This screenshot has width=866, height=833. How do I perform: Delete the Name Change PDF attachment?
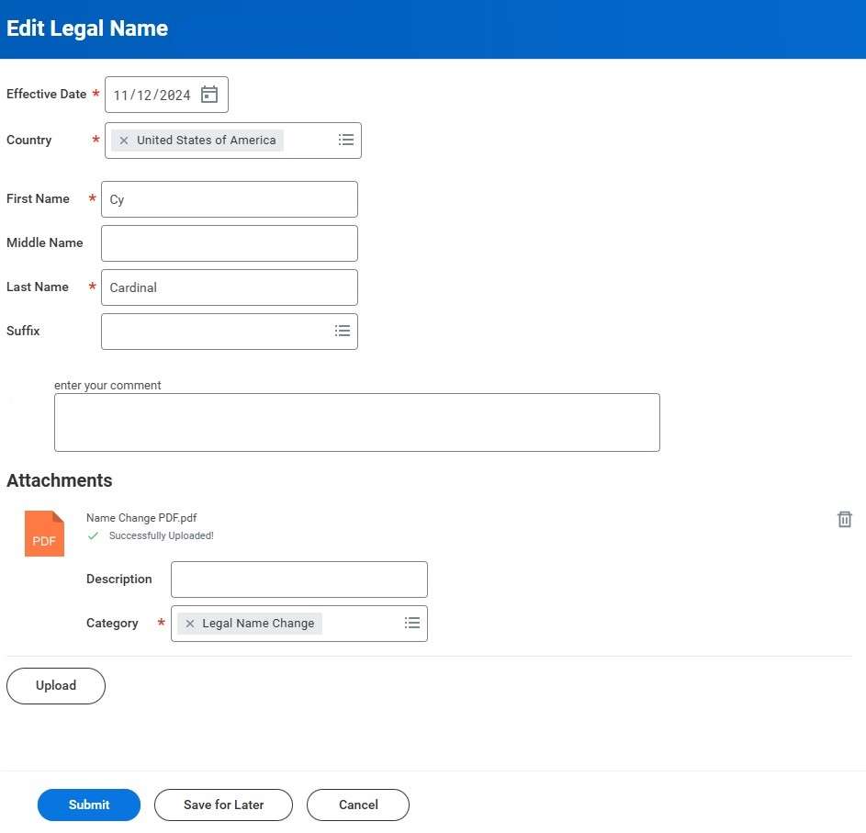coord(845,519)
